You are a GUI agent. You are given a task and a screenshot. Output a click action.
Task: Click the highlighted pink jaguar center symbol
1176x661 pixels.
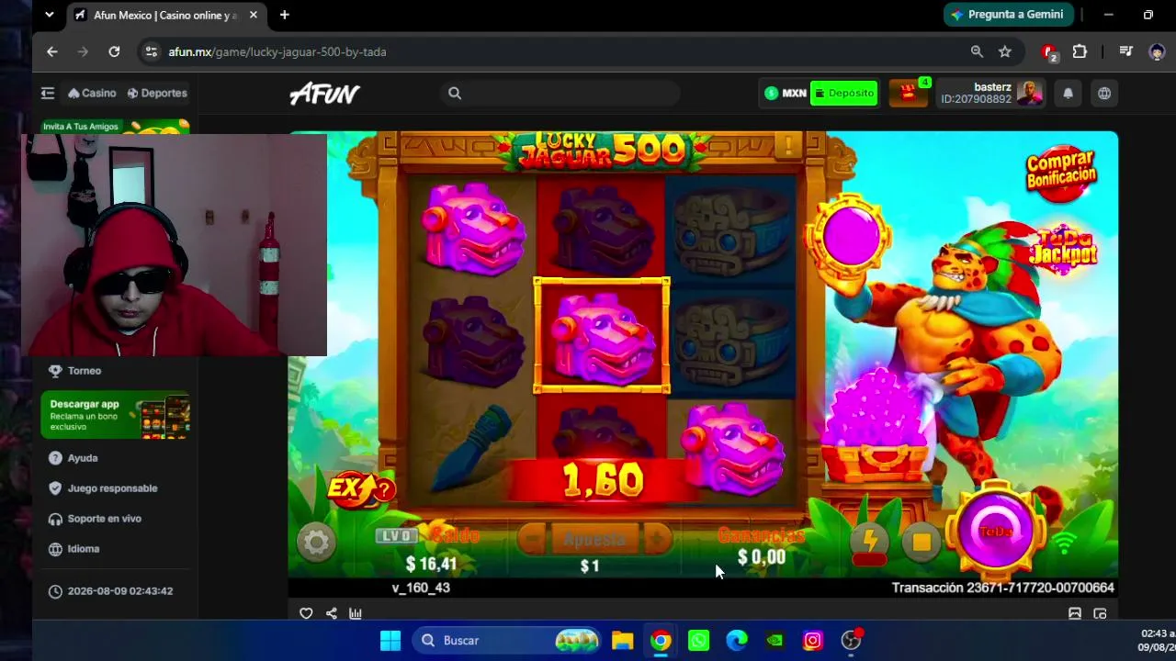(602, 335)
